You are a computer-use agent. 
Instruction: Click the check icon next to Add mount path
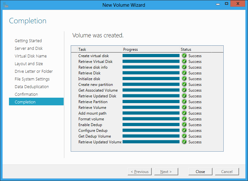coord(184,113)
